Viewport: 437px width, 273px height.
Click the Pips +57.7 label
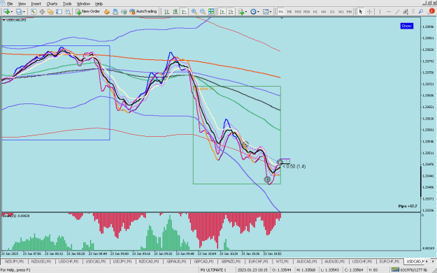pos(408,206)
